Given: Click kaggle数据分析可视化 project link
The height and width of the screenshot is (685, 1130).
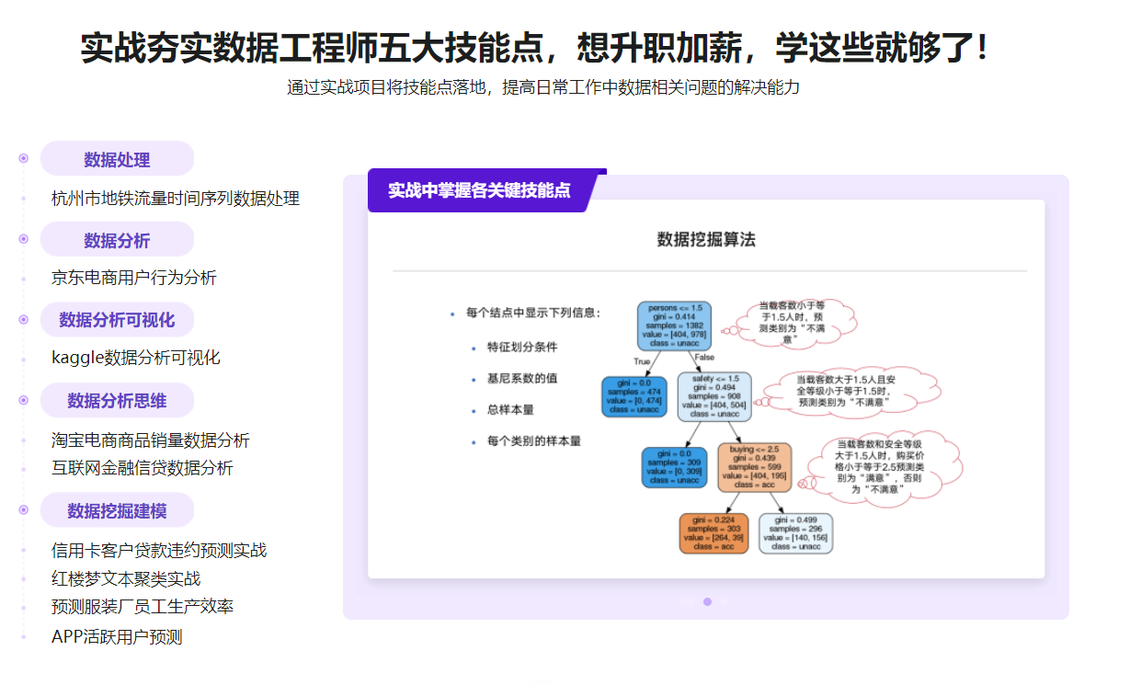Looking at the screenshot, I should [x=135, y=358].
